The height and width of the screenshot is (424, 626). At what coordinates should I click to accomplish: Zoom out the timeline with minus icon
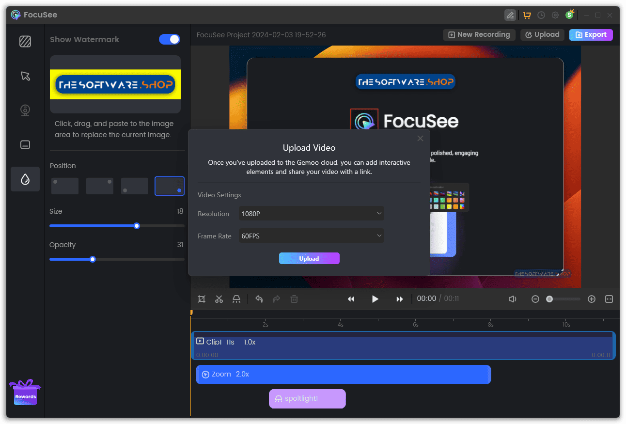pyautogui.click(x=535, y=299)
